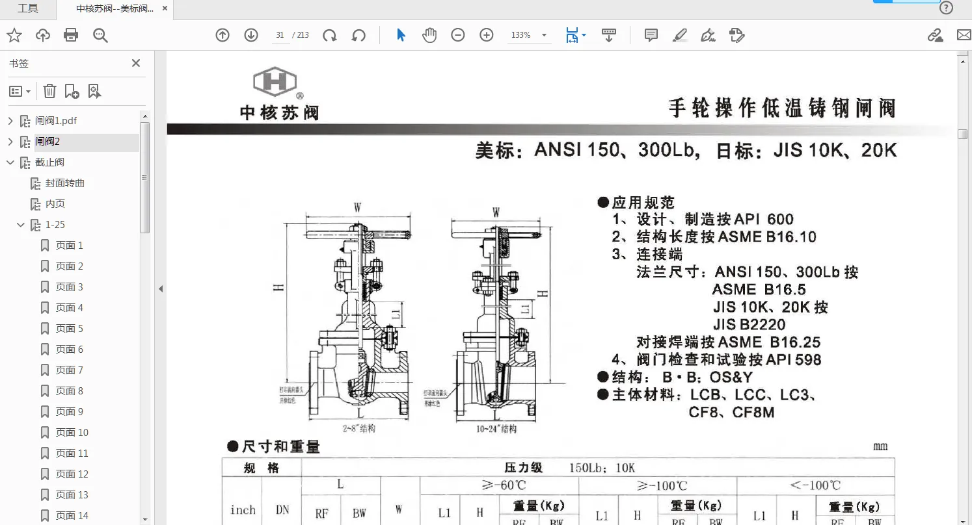
Task: Jump to bookmark 页面 14
Action: pyautogui.click(x=72, y=516)
